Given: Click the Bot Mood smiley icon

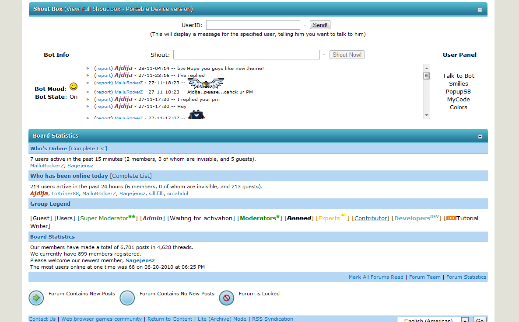Looking at the screenshot, I should tap(74, 87).
